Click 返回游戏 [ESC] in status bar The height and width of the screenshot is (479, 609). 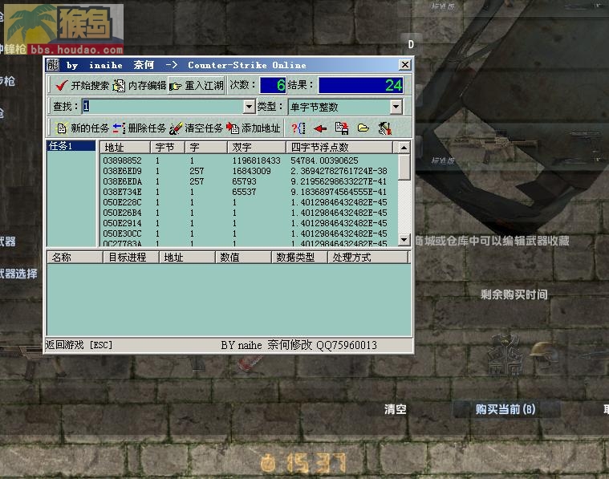pyautogui.click(x=79, y=345)
